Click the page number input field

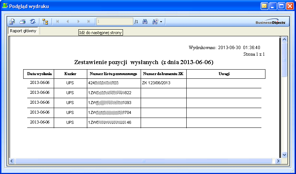(x=114, y=22)
